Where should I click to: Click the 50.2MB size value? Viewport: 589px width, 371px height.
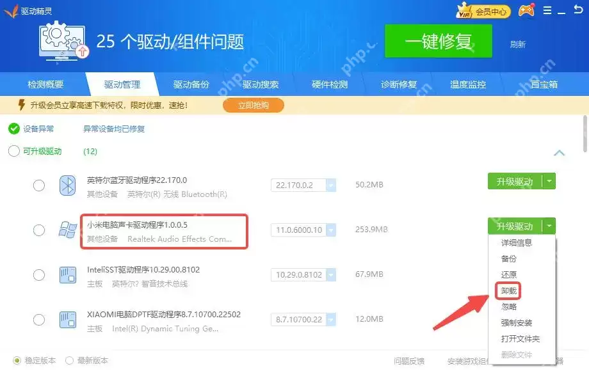point(369,185)
